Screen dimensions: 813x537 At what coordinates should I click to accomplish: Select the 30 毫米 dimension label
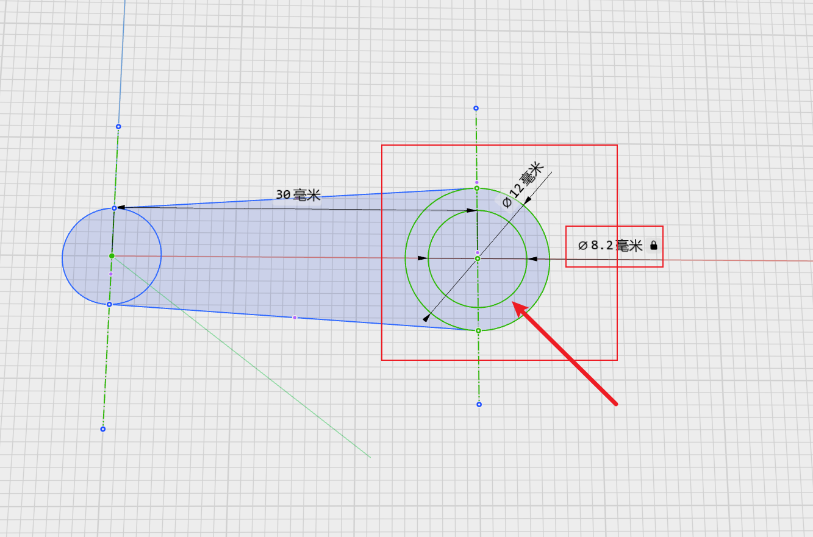click(298, 194)
